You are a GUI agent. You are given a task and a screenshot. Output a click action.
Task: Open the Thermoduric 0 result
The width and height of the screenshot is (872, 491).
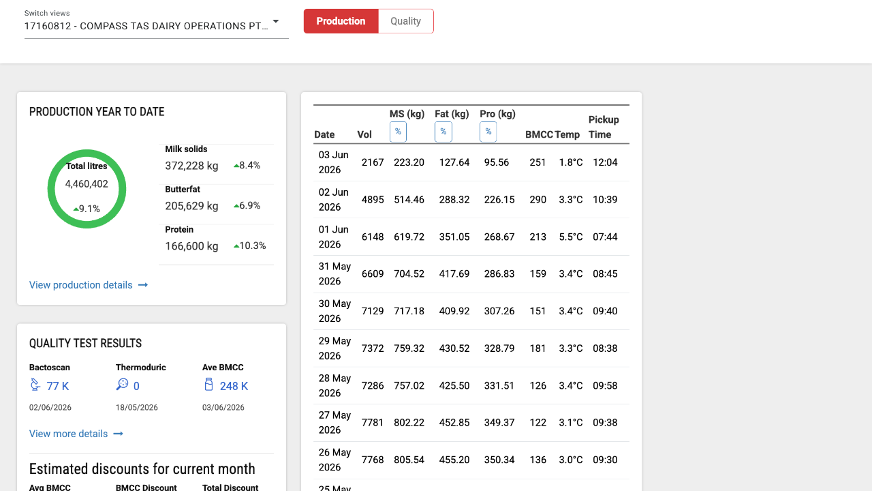click(136, 386)
